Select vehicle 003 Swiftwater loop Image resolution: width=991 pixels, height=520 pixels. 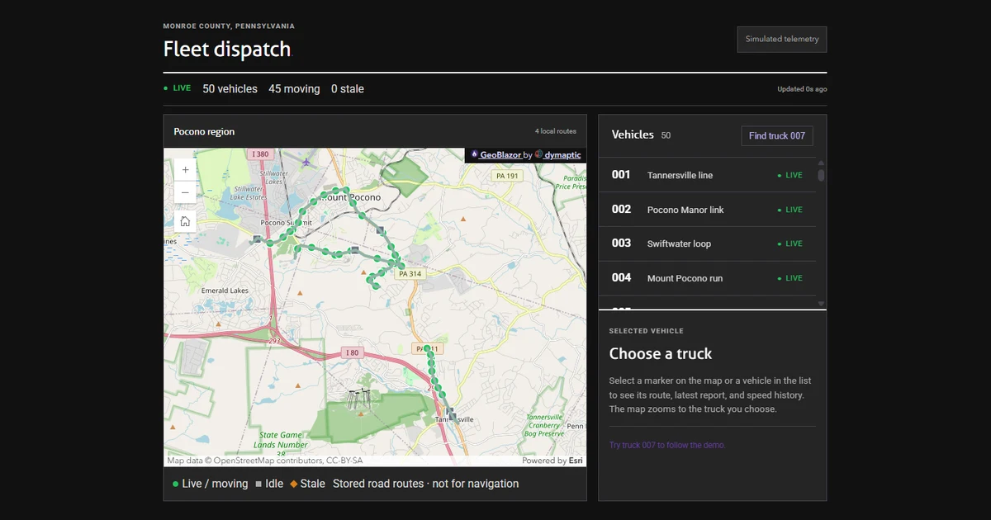(x=707, y=243)
